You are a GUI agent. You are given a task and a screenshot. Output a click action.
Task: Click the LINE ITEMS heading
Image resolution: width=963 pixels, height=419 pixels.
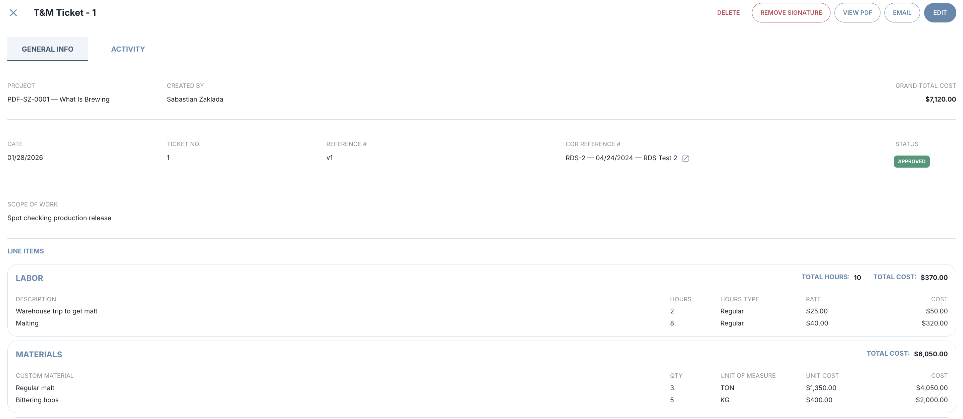(x=26, y=251)
